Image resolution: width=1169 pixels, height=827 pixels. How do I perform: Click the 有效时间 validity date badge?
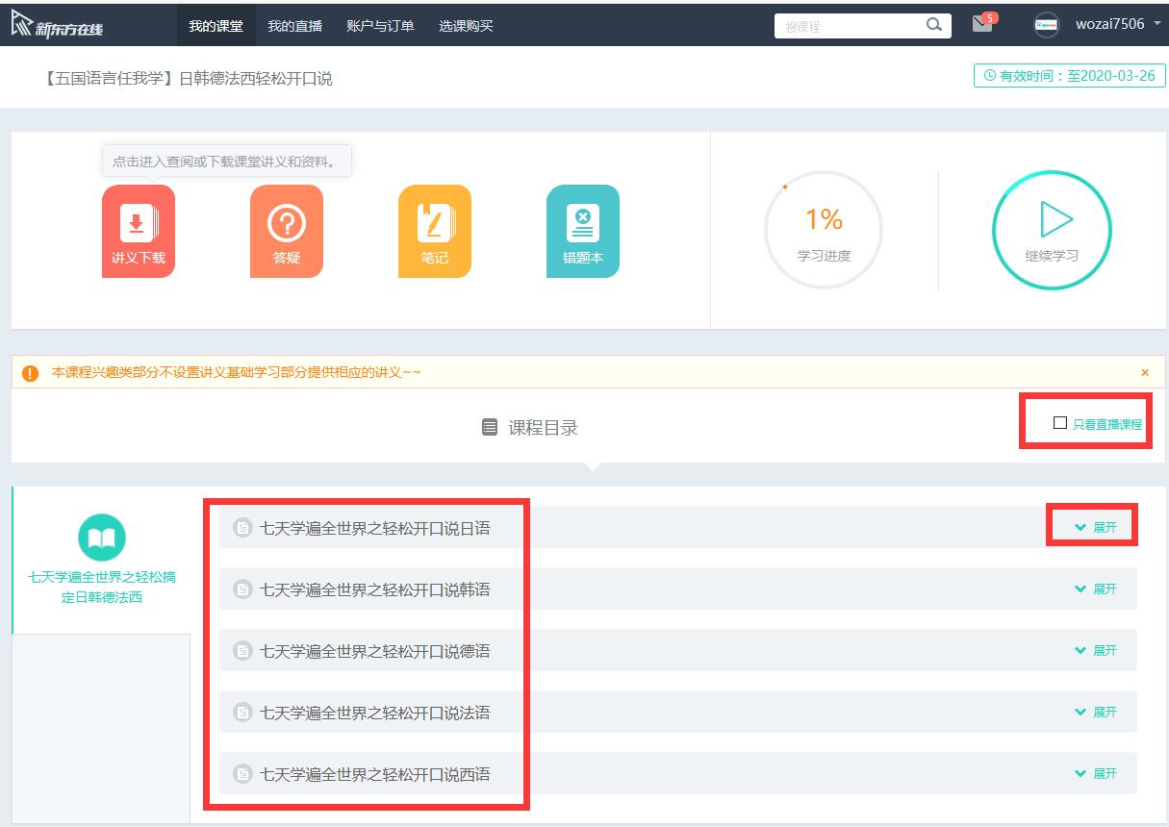click(1070, 76)
